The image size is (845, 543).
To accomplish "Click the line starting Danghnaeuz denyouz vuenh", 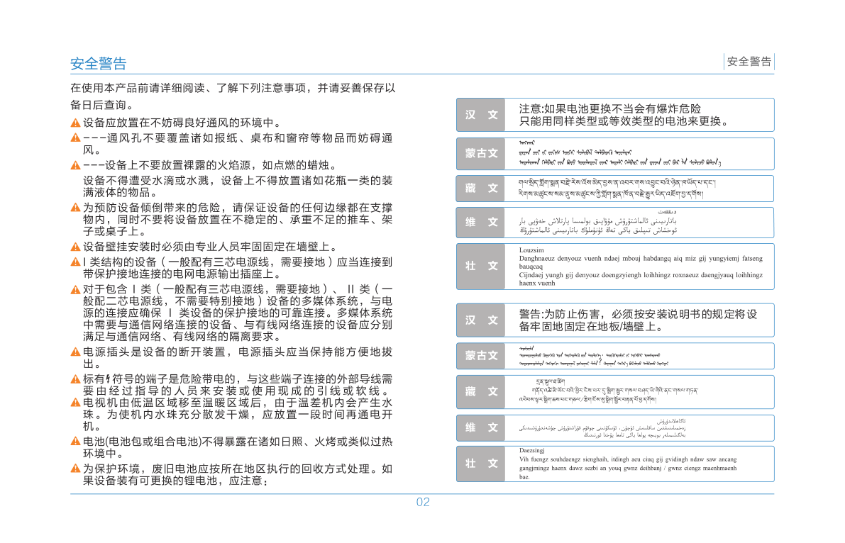I will (641, 259).
